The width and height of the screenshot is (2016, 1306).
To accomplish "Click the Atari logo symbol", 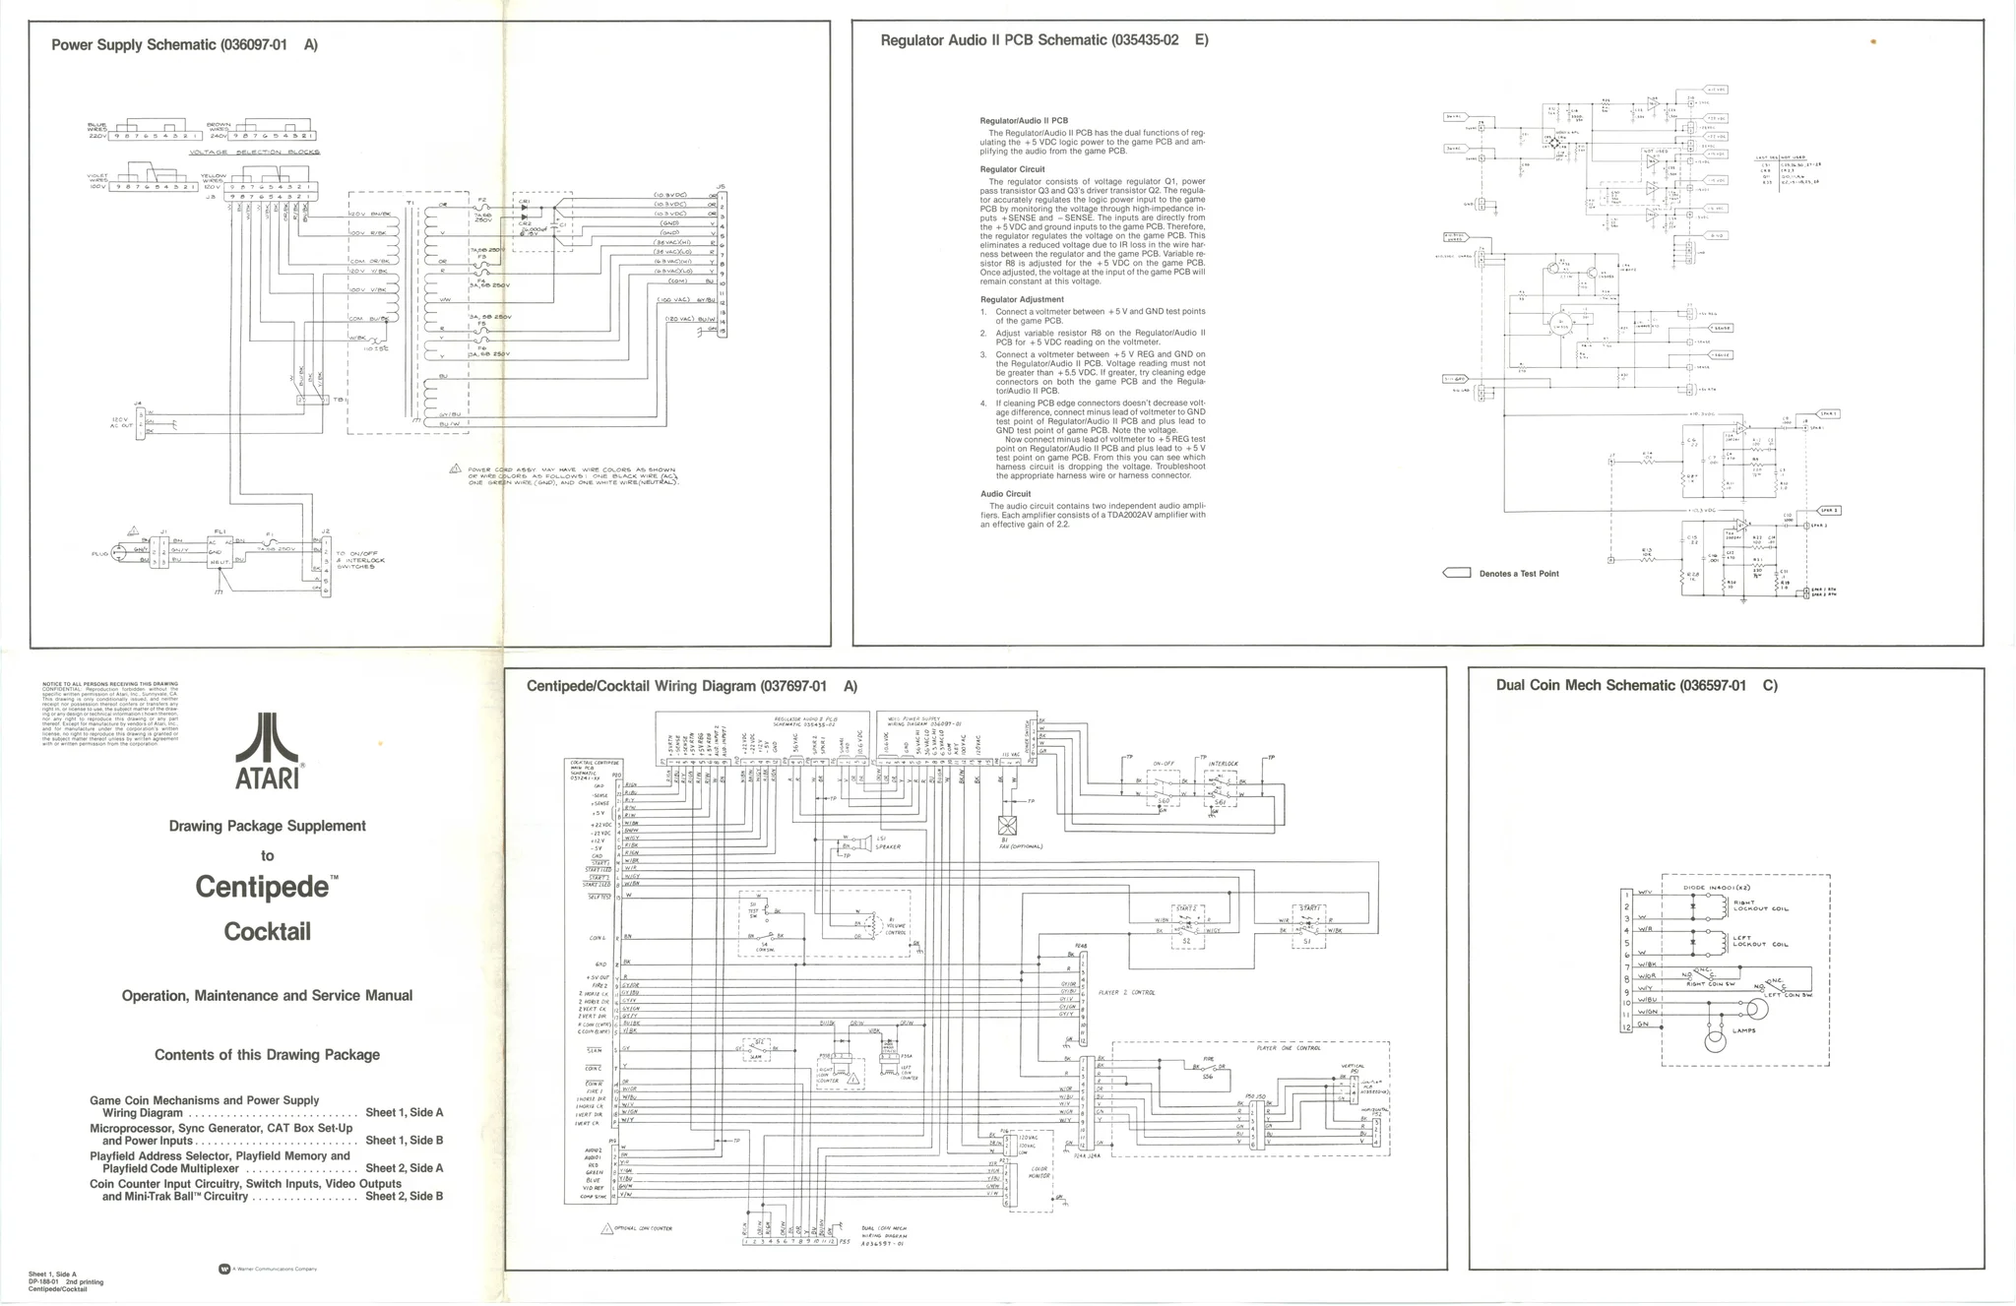I will [x=267, y=738].
